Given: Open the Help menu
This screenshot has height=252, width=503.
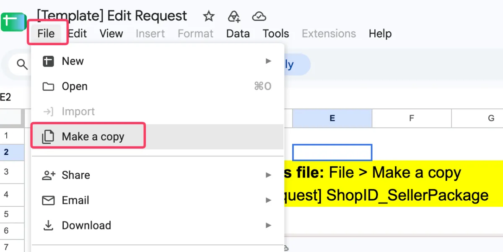Looking at the screenshot, I should point(380,33).
